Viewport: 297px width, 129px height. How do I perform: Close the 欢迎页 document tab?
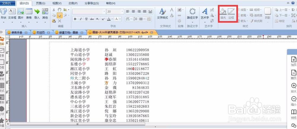click(x=48, y=33)
